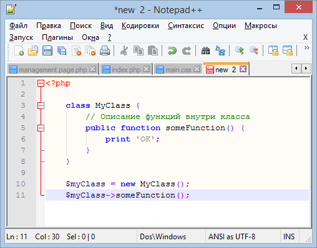Redo change with the gray arrow icon
This screenshot has height=248, width=317.
(x=187, y=50)
